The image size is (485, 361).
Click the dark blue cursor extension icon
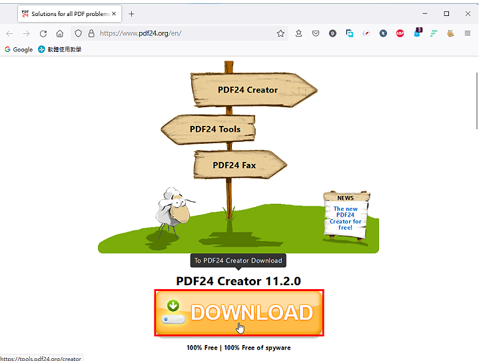(383, 33)
